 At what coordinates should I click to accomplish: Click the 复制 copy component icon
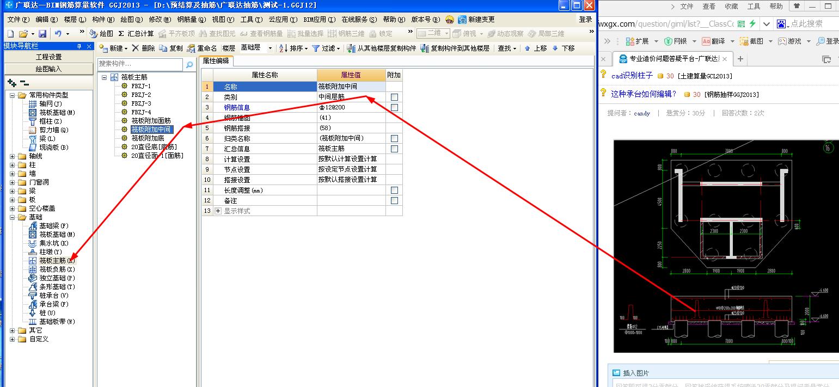(x=171, y=48)
